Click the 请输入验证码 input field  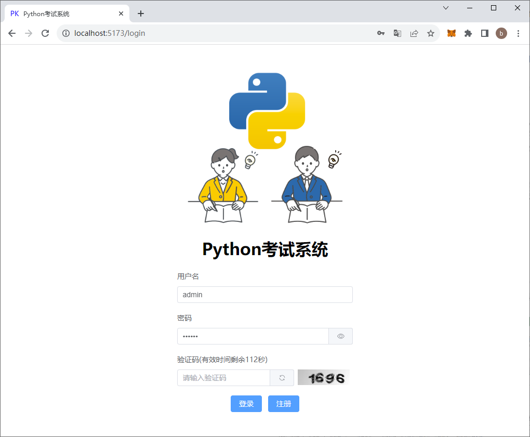click(223, 378)
